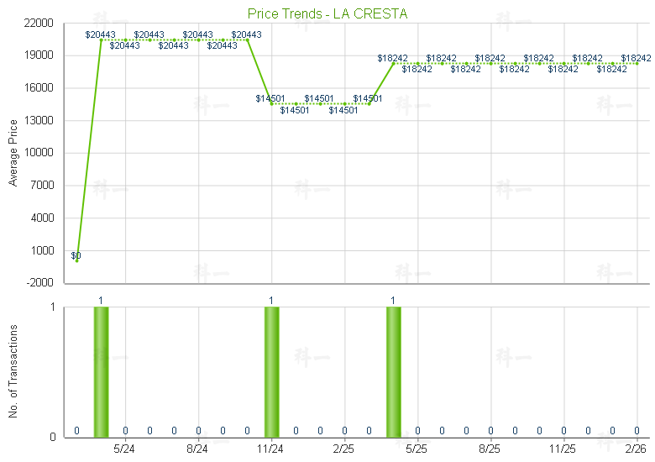
Task: Click the 2/25 x-axis date label
Action: click(344, 449)
